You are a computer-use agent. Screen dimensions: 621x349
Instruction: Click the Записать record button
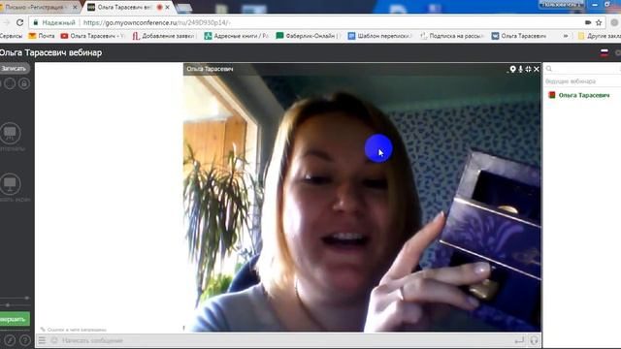point(15,69)
